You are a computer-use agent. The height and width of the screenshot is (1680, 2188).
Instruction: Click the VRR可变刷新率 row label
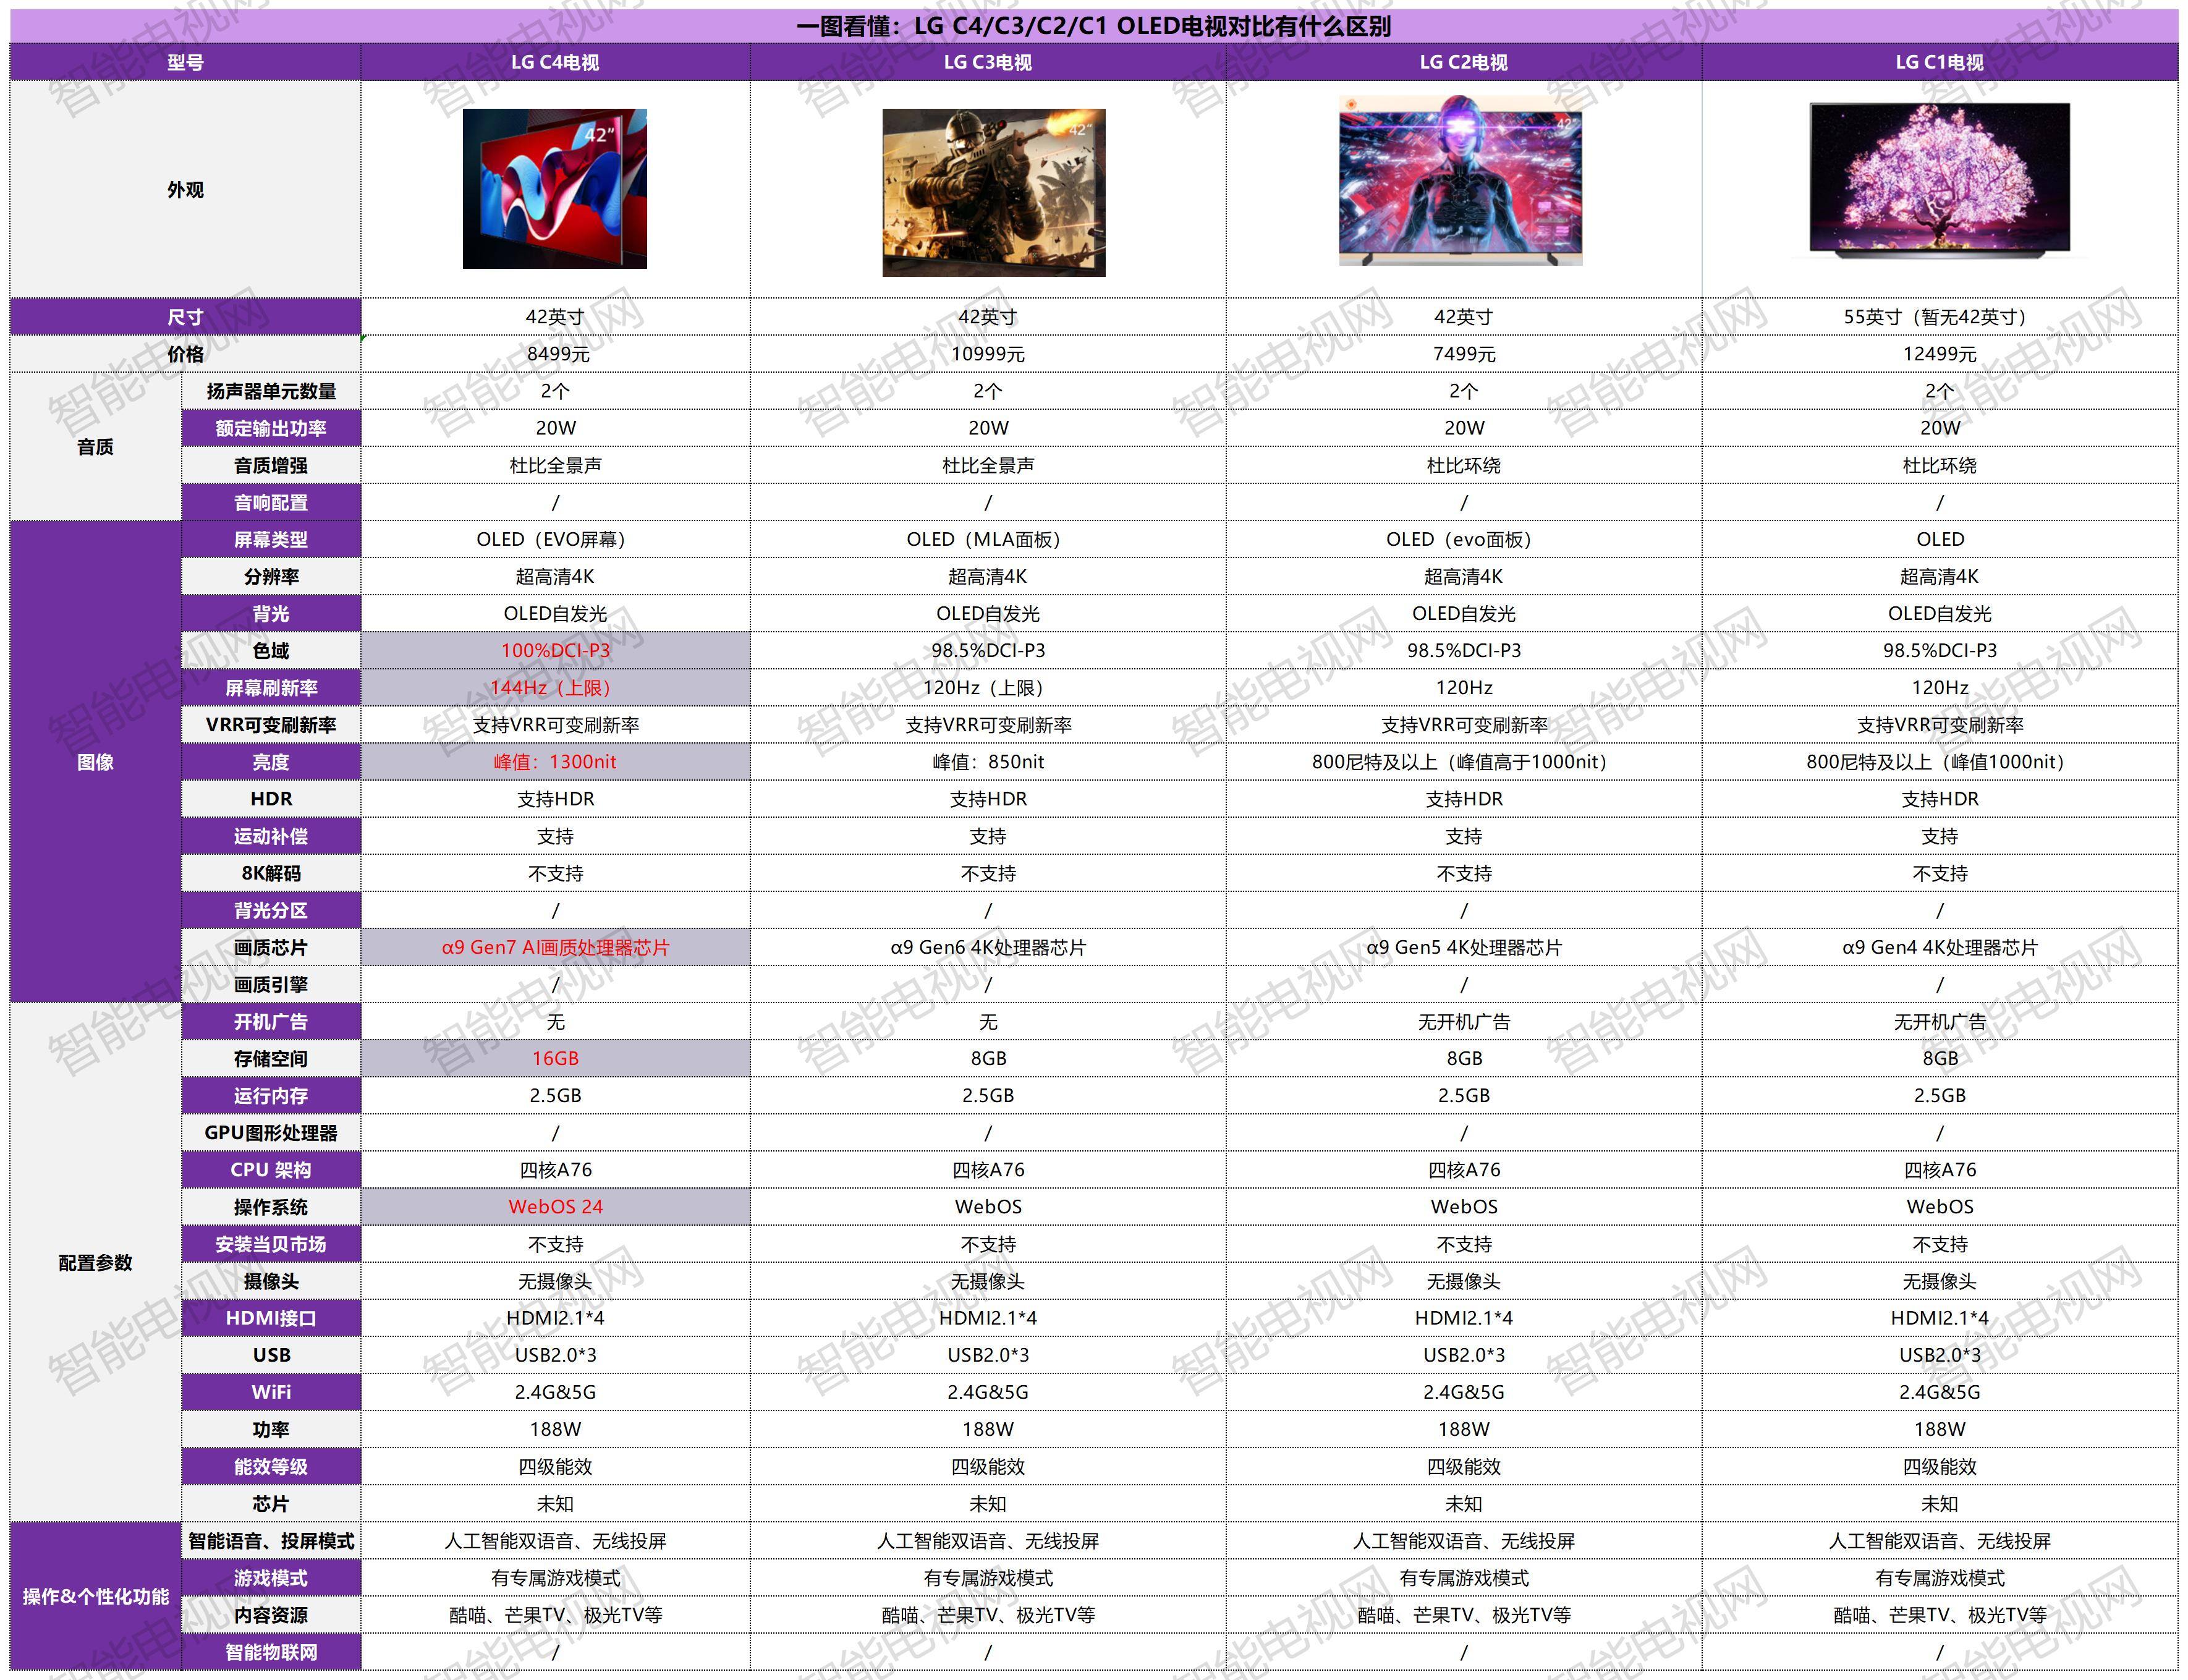click(x=271, y=725)
